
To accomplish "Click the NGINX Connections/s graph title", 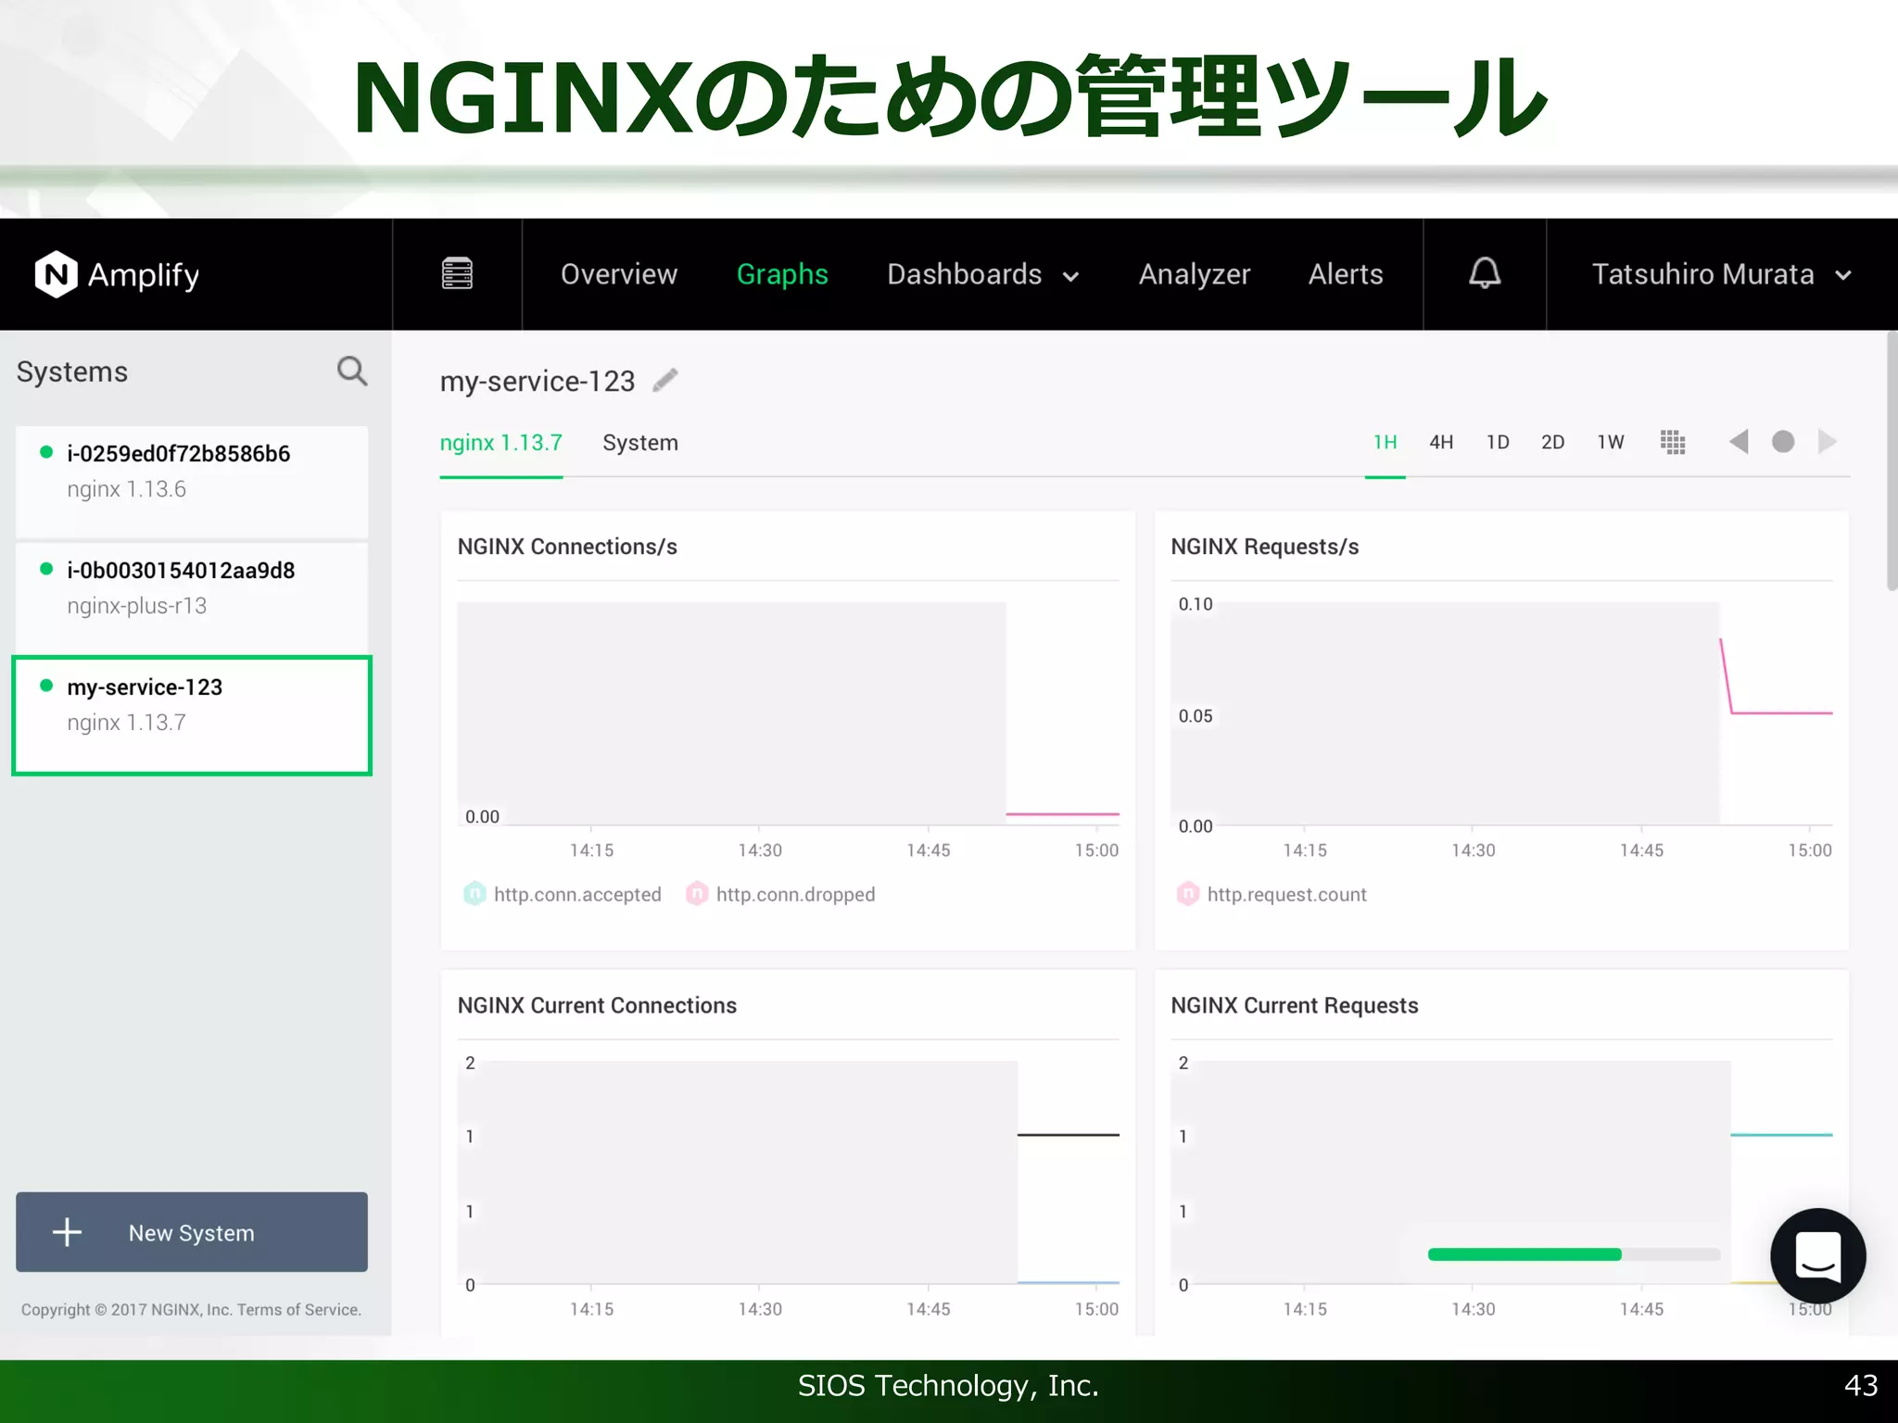I will (567, 547).
